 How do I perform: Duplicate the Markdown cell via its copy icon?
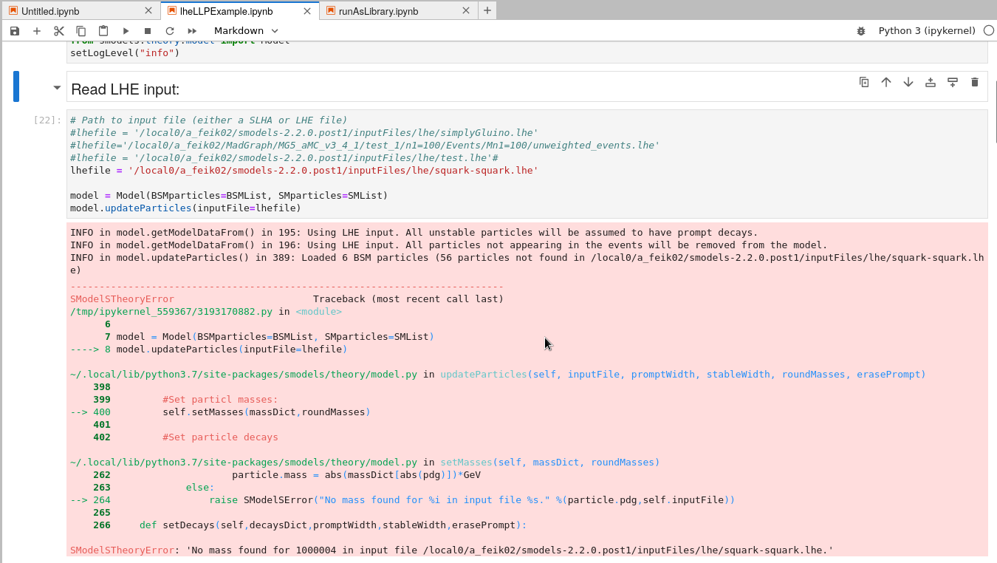click(864, 83)
